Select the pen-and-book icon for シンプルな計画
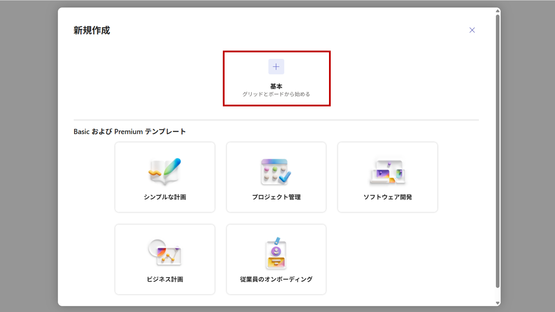555x312 pixels. 165,171
